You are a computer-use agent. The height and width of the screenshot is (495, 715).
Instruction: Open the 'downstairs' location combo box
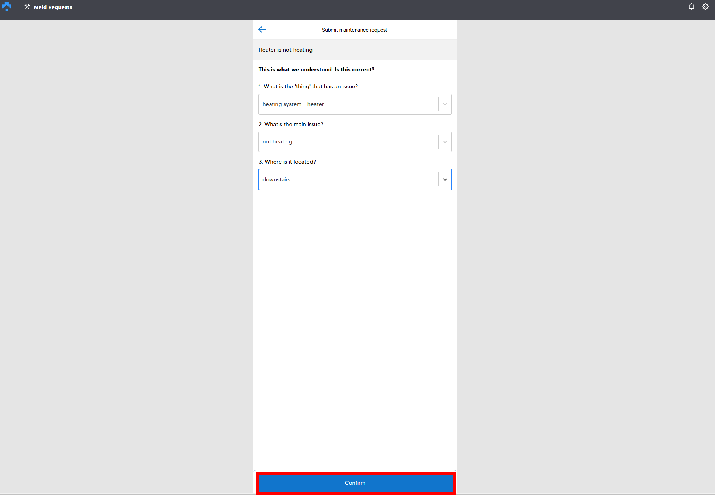[347, 180]
